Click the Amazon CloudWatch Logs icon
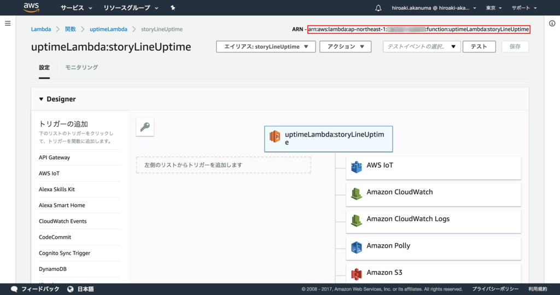 tap(357, 221)
